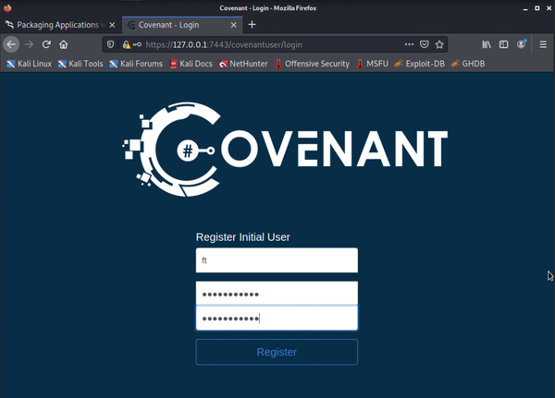Viewport: 555px width, 398px height.
Task: Close the Covenant - Login tab
Action: tap(234, 25)
